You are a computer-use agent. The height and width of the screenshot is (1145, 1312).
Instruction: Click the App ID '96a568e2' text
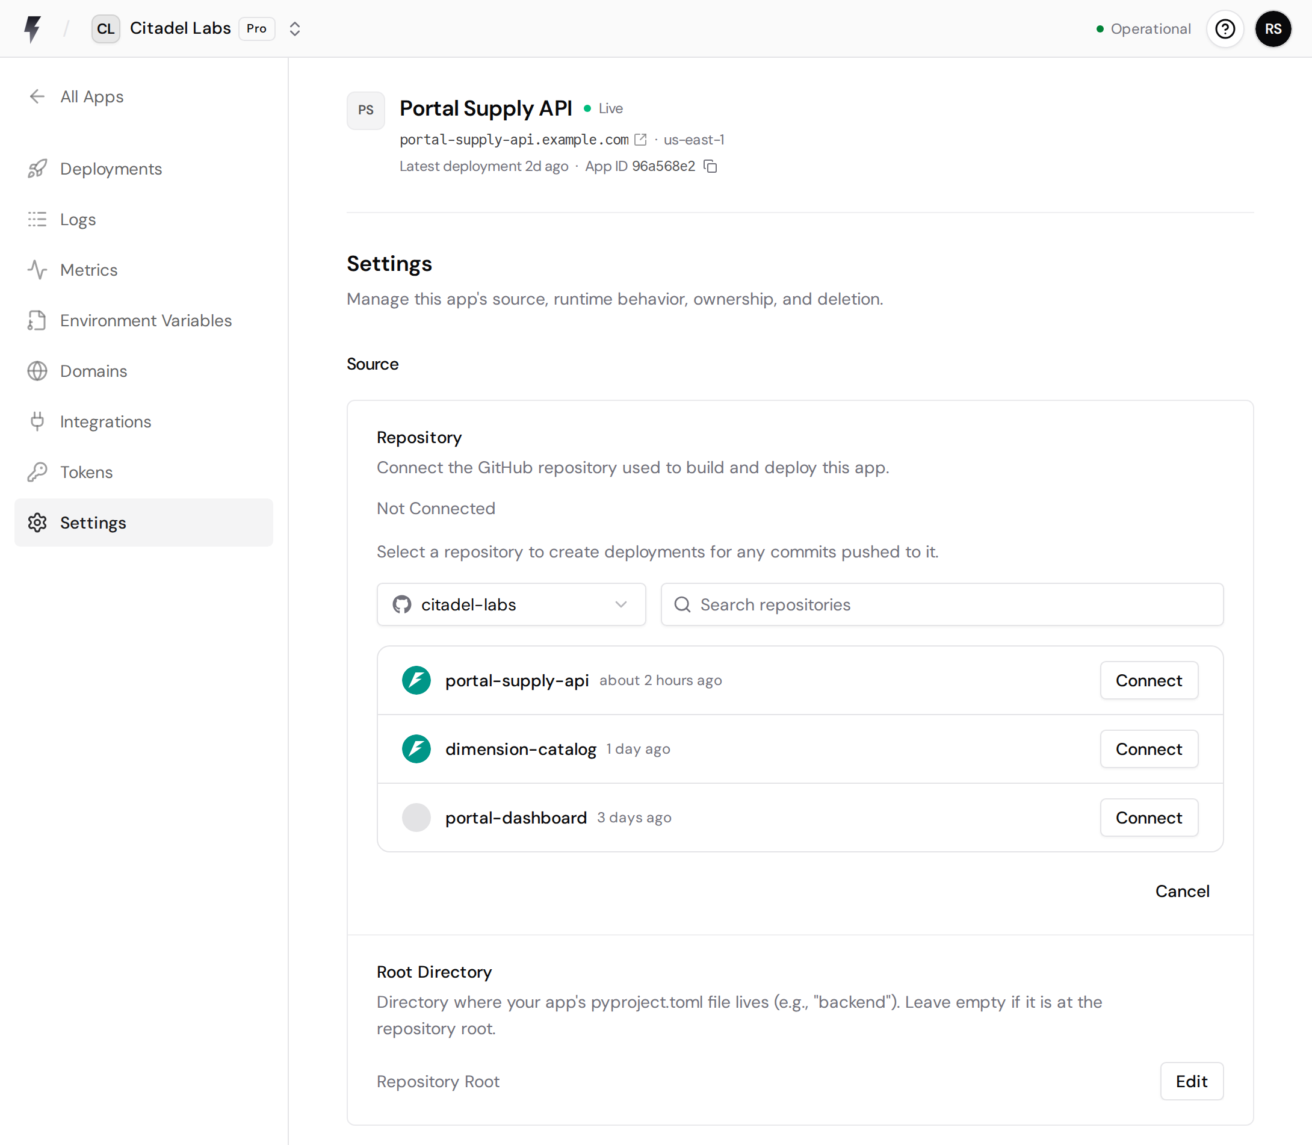[x=663, y=166]
